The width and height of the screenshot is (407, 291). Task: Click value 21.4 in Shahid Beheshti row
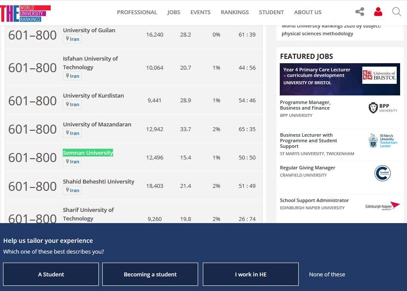(x=186, y=186)
